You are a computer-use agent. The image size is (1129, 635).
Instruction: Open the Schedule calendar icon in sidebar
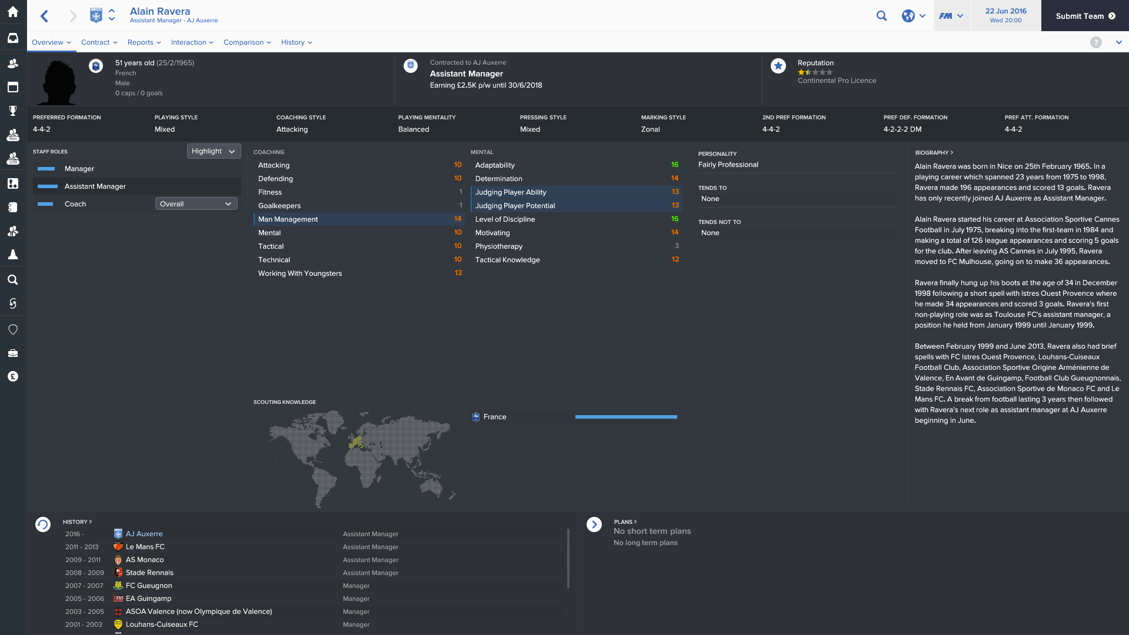click(13, 87)
